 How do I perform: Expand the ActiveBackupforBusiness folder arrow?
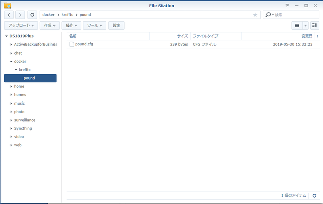coord(11,44)
